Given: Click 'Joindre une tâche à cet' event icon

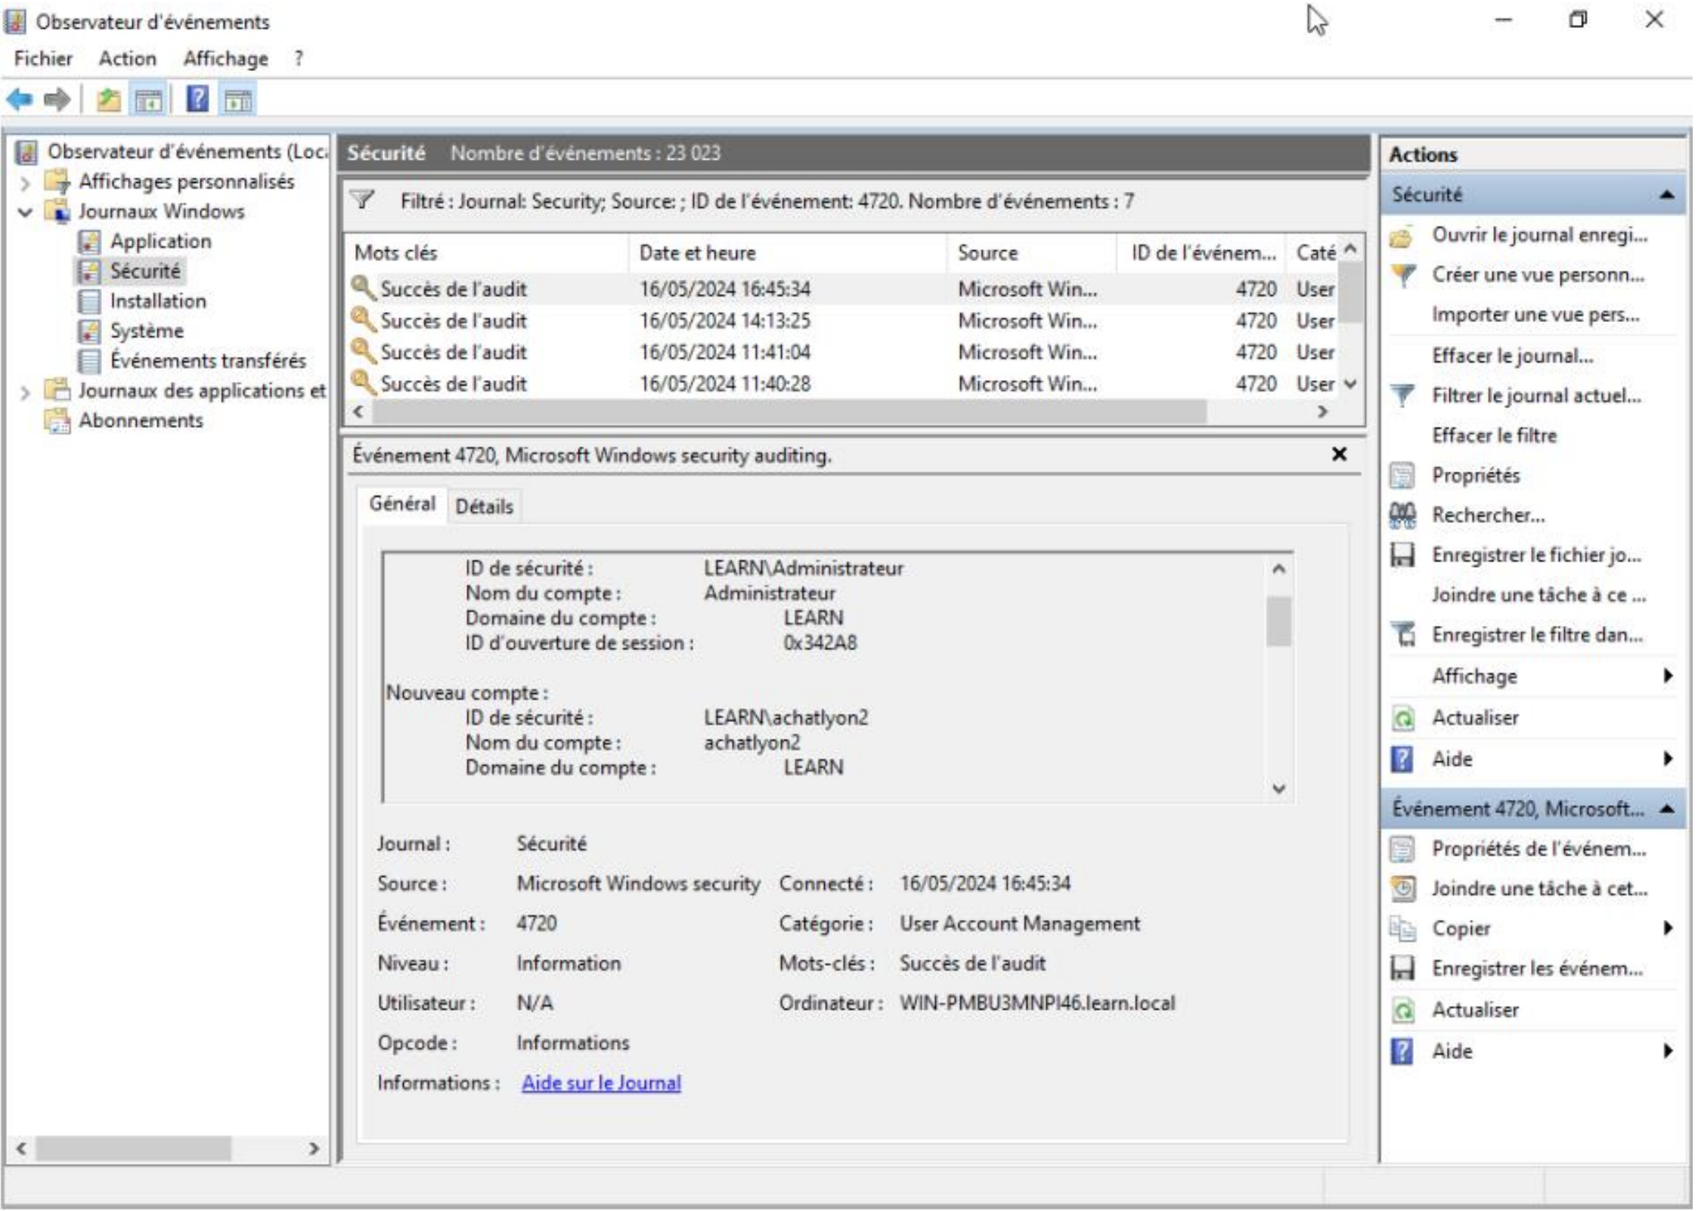Looking at the screenshot, I should 1403,889.
